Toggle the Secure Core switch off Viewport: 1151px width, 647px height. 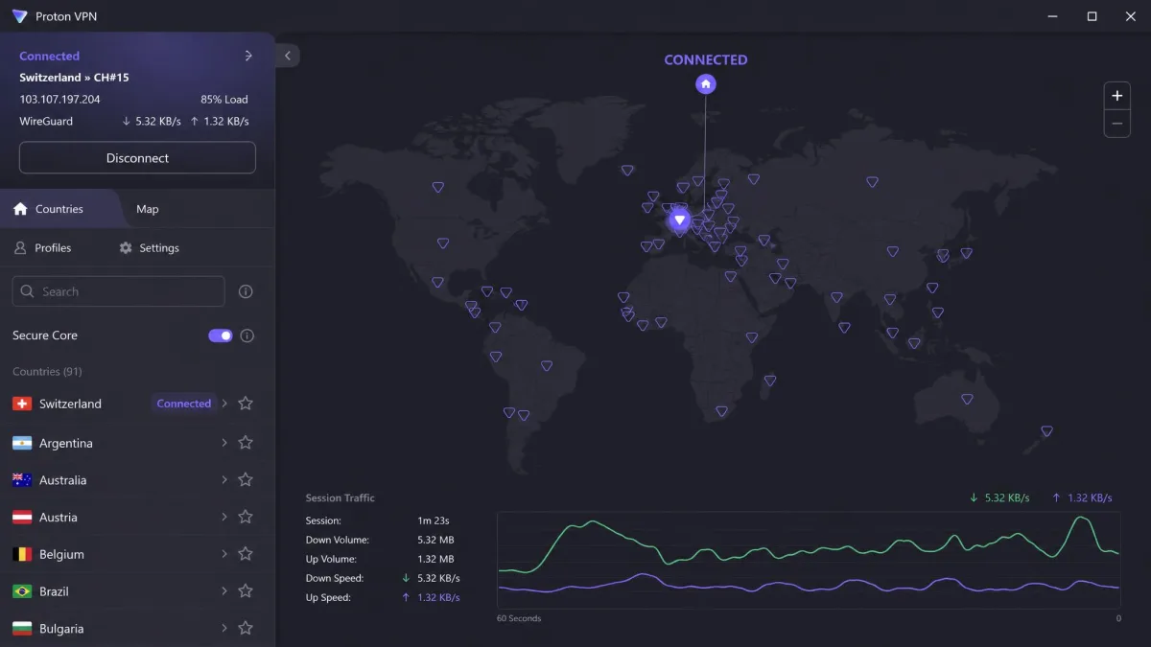click(x=221, y=335)
